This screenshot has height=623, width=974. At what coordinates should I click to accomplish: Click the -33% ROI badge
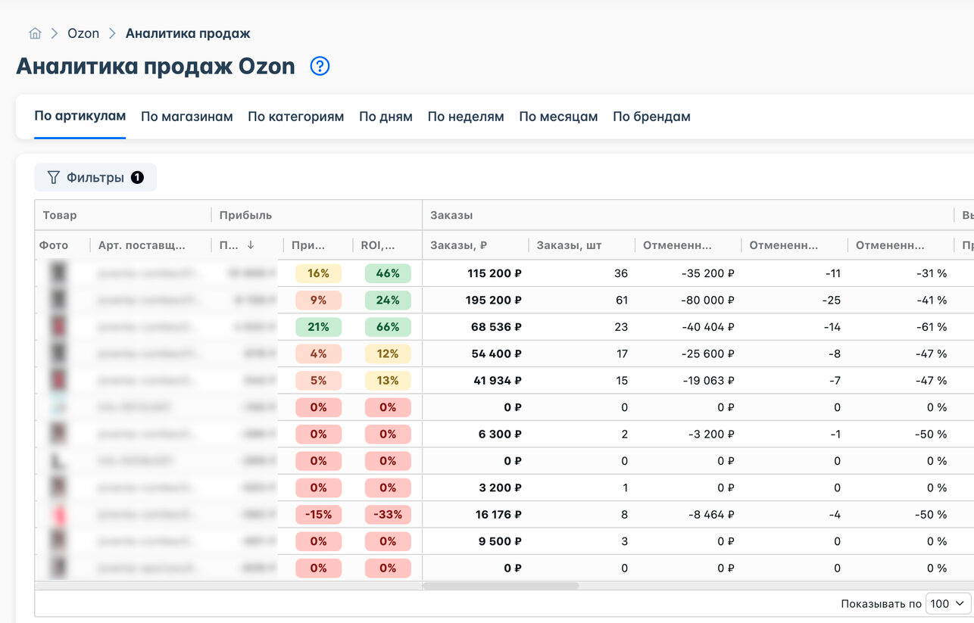[388, 515]
